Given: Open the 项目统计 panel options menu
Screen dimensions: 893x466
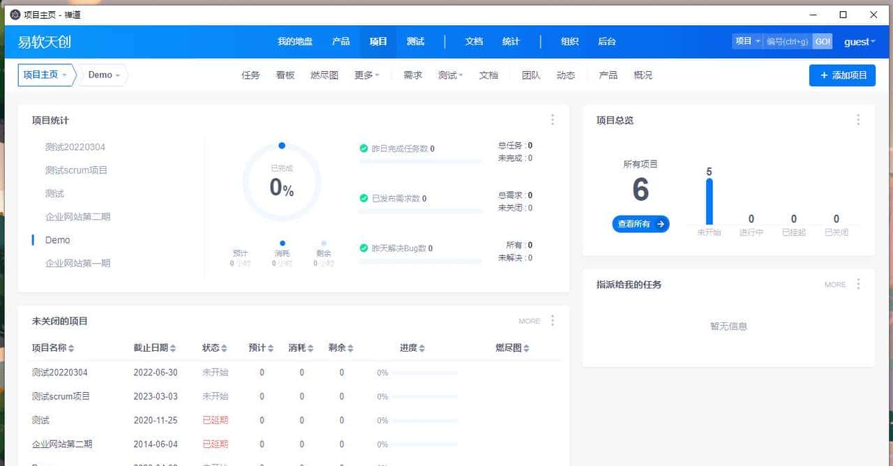Looking at the screenshot, I should point(553,119).
